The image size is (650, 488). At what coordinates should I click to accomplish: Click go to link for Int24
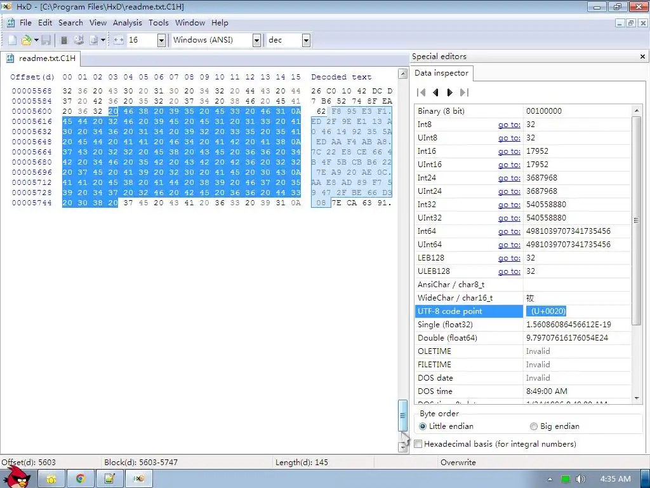pyautogui.click(x=509, y=178)
